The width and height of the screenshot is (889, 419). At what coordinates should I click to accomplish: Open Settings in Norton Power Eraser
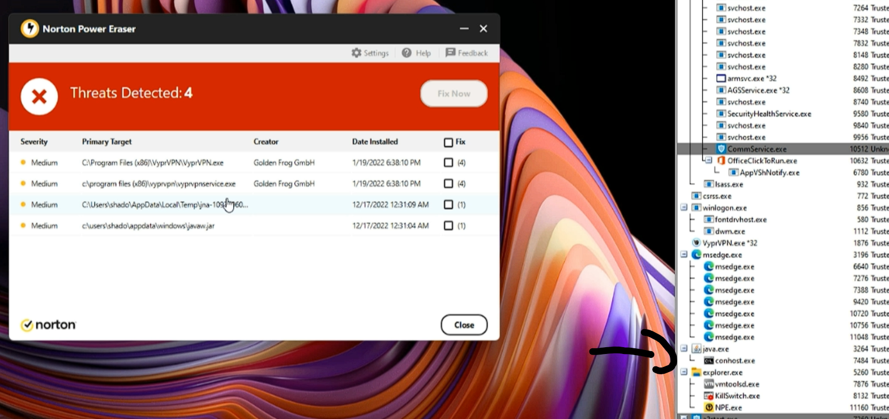pyautogui.click(x=370, y=53)
